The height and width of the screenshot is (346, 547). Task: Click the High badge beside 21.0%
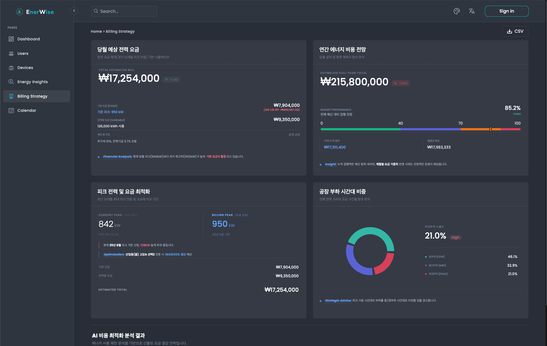(455, 237)
